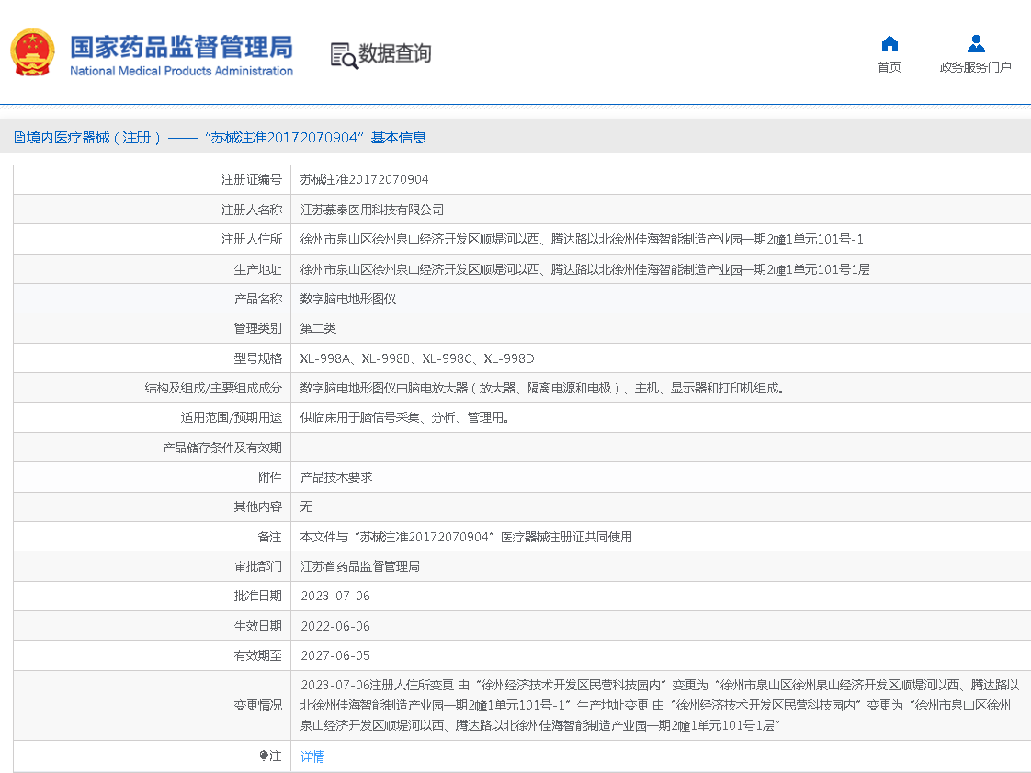Click the 境内医疗器械(注册) page heading
Image resolution: width=1031 pixels, height=773 pixels.
88,138
